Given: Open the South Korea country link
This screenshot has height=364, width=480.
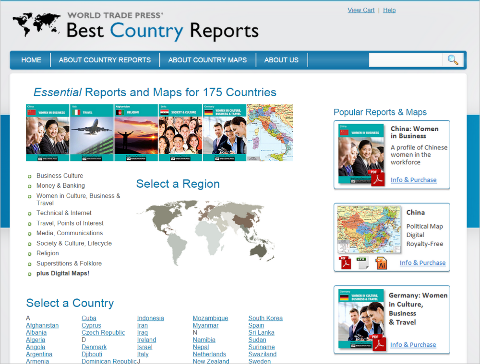Looking at the screenshot, I should coord(265,318).
